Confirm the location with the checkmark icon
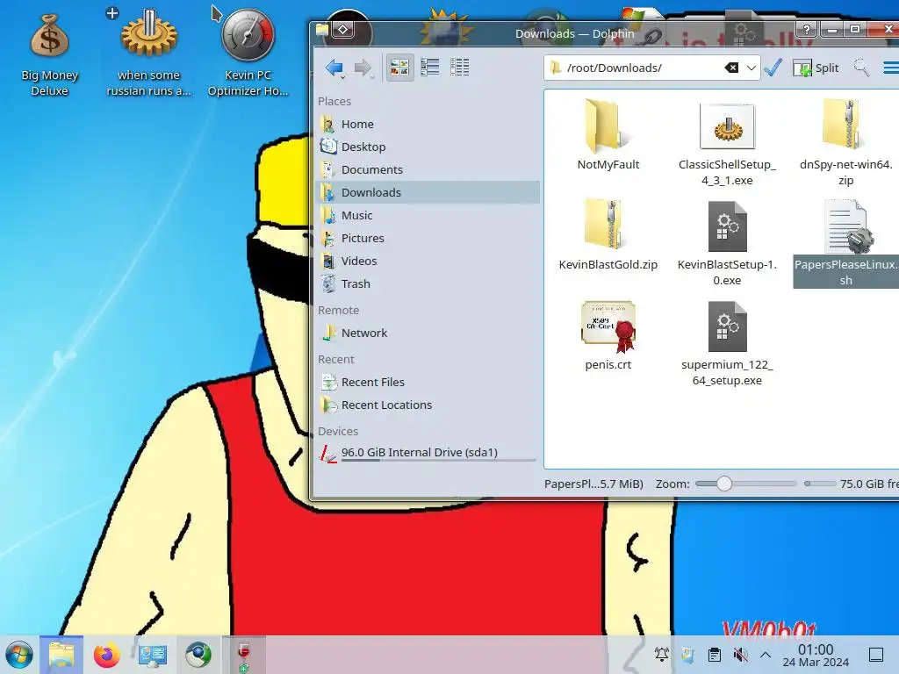 pyautogui.click(x=773, y=68)
